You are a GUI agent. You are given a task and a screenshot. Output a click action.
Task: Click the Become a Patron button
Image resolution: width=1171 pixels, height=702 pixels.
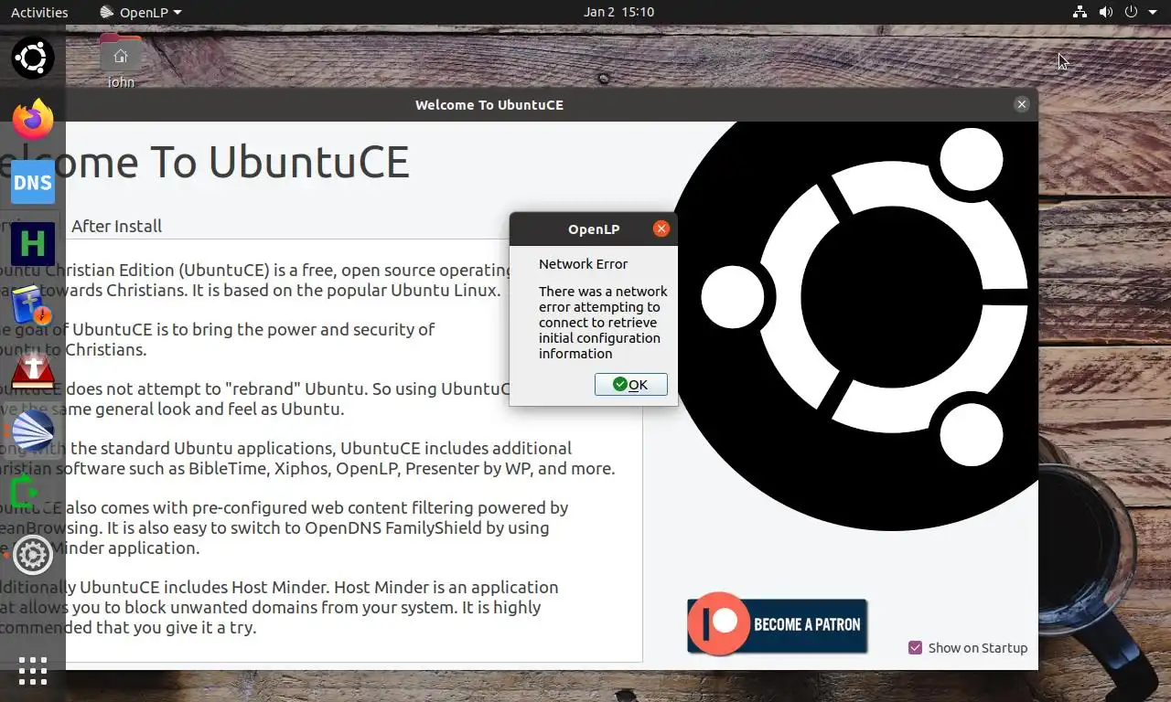[777, 625]
